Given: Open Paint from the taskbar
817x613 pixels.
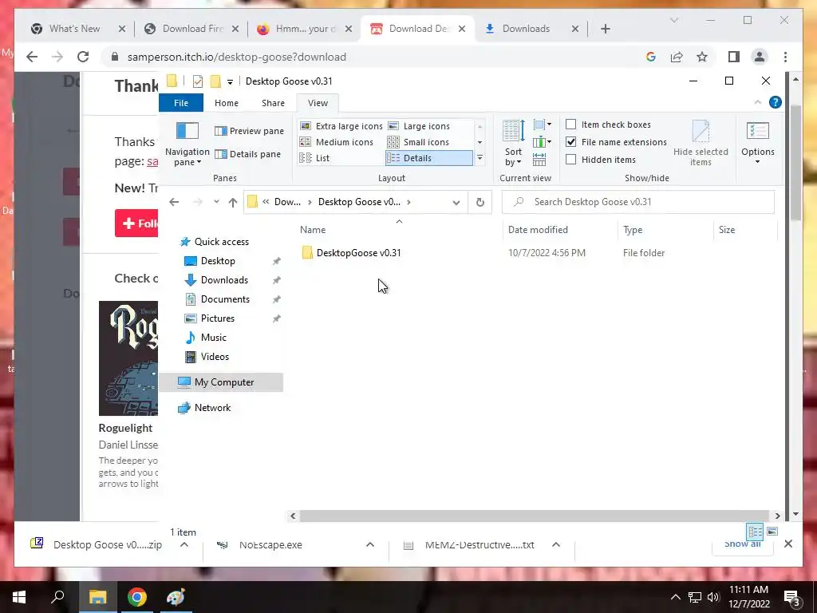Looking at the screenshot, I should pyautogui.click(x=176, y=597).
